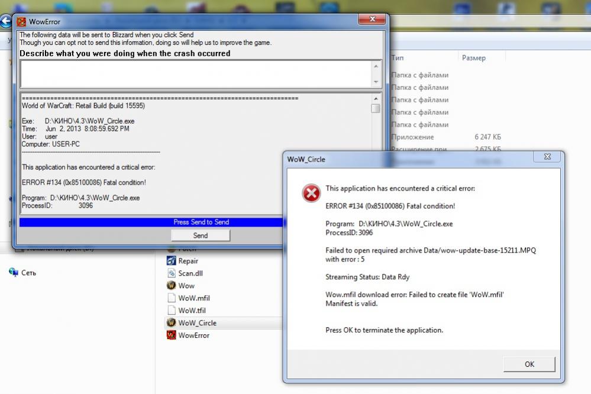Sort files by the Размер column header
Viewport: 591px width, 394px height.
[473, 58]
